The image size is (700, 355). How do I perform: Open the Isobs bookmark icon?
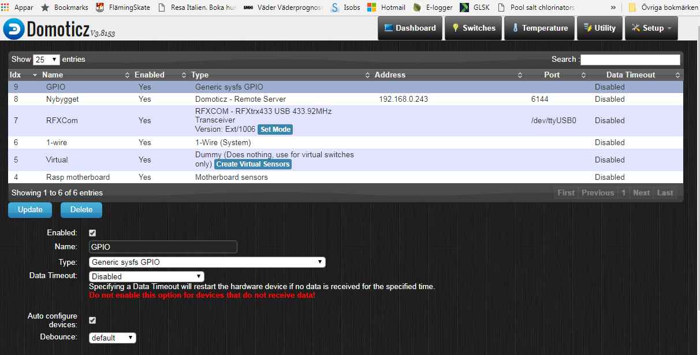(x=334, y=8)
